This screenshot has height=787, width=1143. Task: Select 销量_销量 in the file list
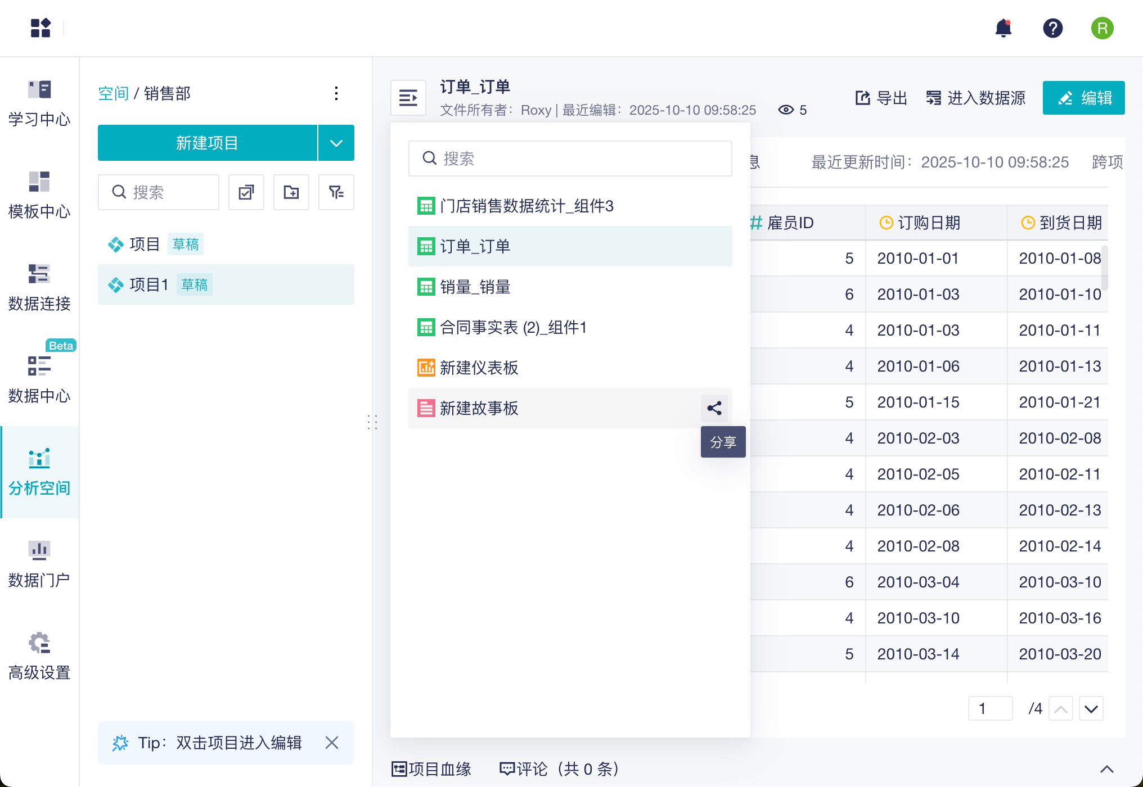click(x=475, y=287)
